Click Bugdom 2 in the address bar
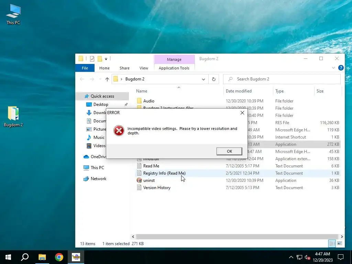Screen dimensions: 352x264 click(135, 79)
